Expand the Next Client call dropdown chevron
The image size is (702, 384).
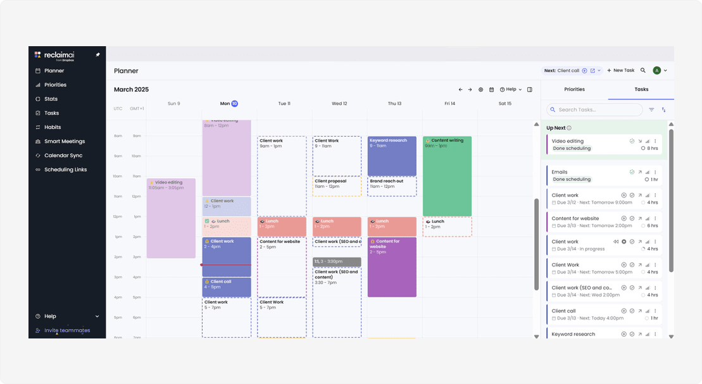click(x=599, y=71)
